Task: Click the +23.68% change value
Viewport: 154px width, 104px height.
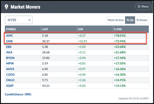Action: (120, 47)
